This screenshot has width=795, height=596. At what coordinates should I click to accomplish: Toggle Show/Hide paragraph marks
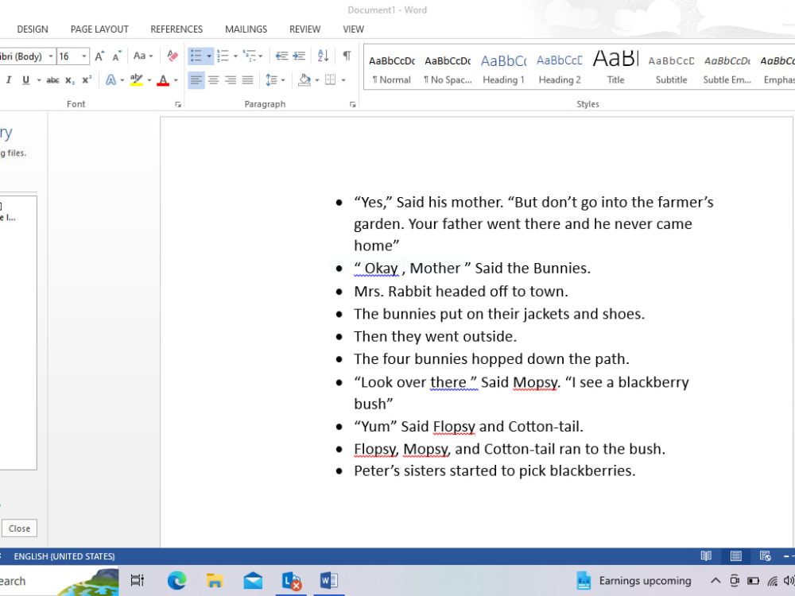point(347,56)
